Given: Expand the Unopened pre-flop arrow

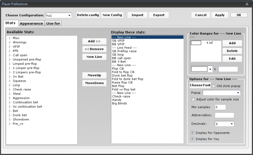Looking at the screenshot, I should [x=10, y=60].
